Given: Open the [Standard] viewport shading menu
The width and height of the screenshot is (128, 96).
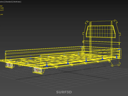Looking at the screenshot, I should (x=9, y=2).
